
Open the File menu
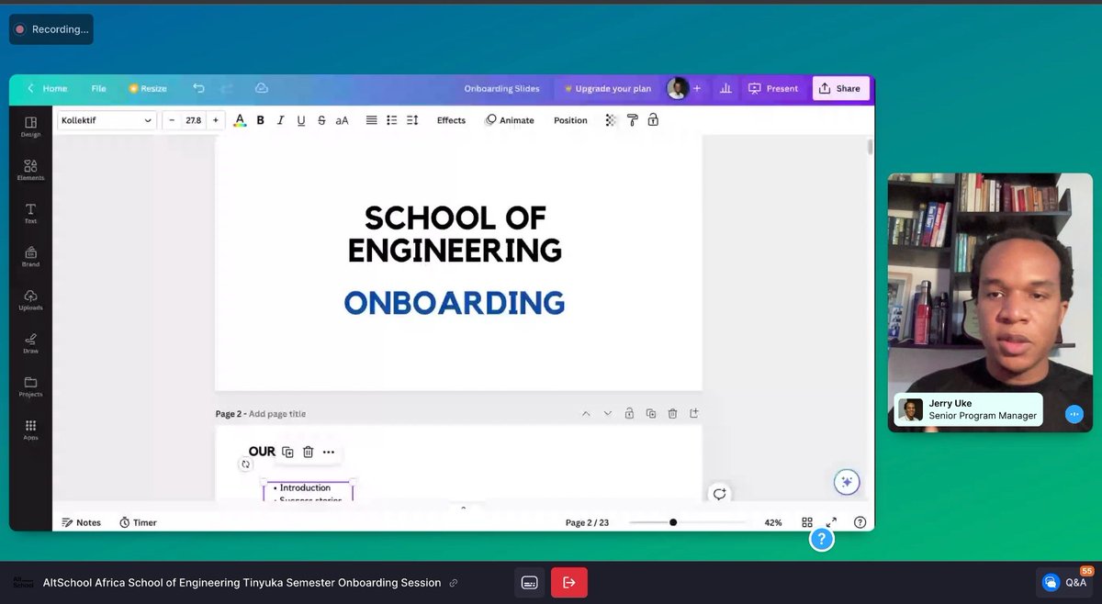pyautogui.click(x=98, y=88)
